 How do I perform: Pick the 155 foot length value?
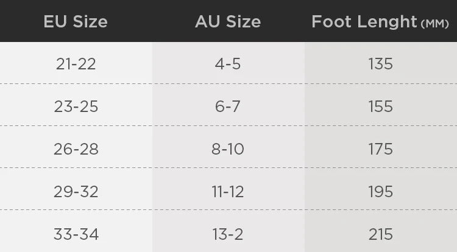pyautogui.click(x=380, y=107)
